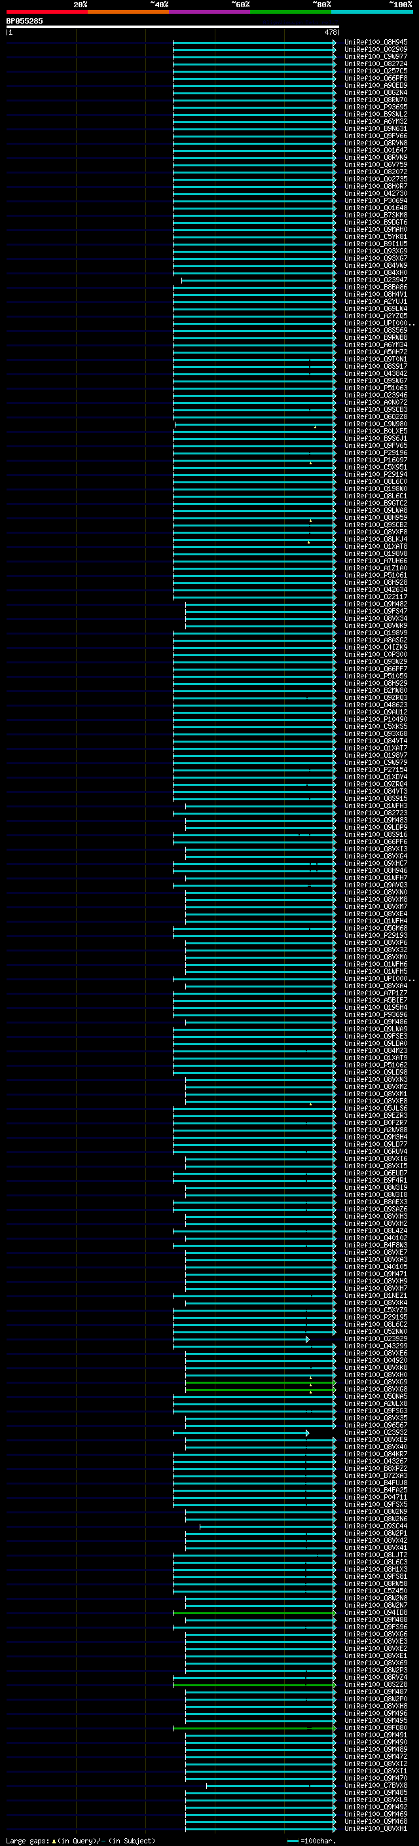419x1846 pixels.
Task: Select the UniRef100_Q5JLS6 label
Action: (x=376, y=1109)
